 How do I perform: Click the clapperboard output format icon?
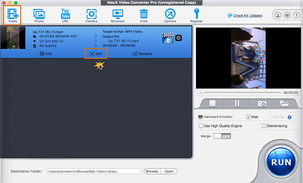pos(168,38)
